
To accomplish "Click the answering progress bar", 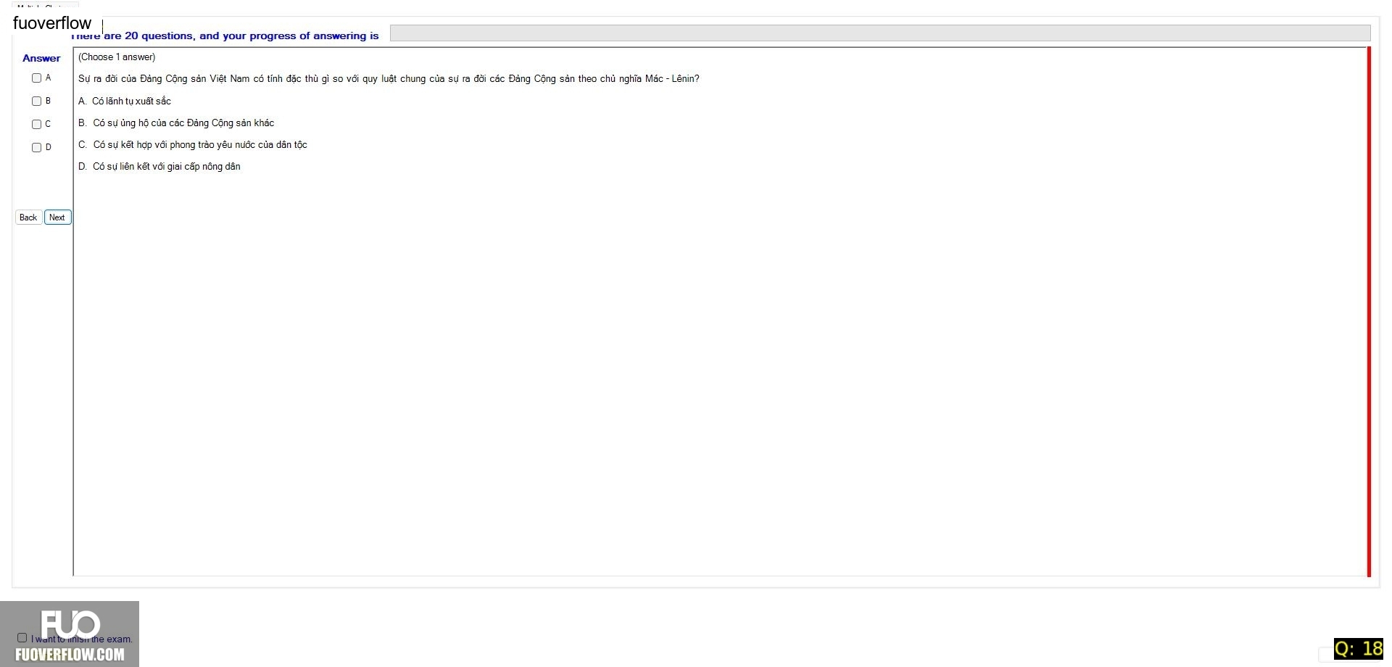I will point(880,33).
